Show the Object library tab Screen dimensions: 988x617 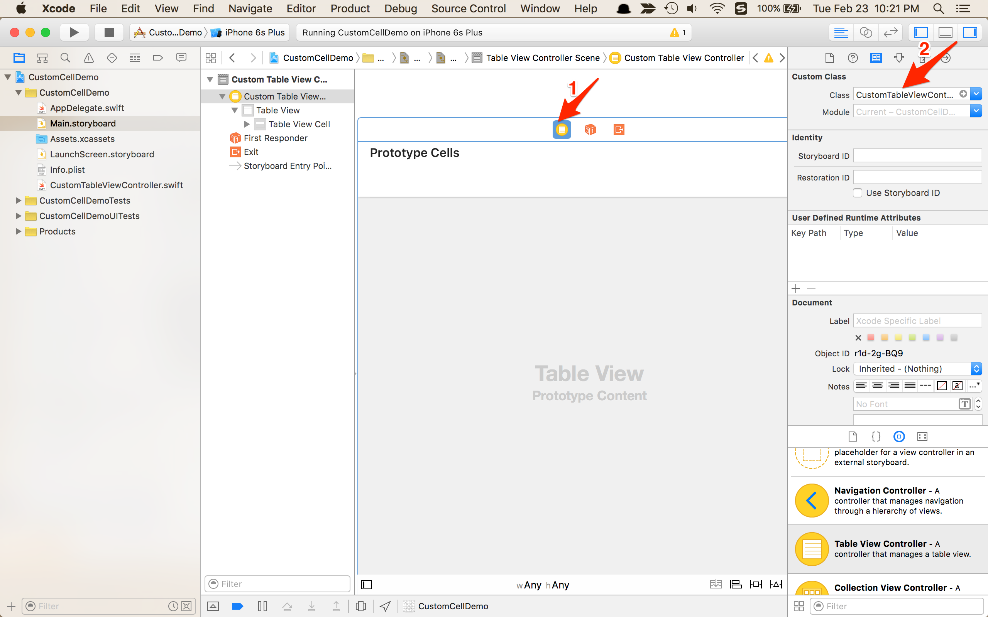[899, 437]
